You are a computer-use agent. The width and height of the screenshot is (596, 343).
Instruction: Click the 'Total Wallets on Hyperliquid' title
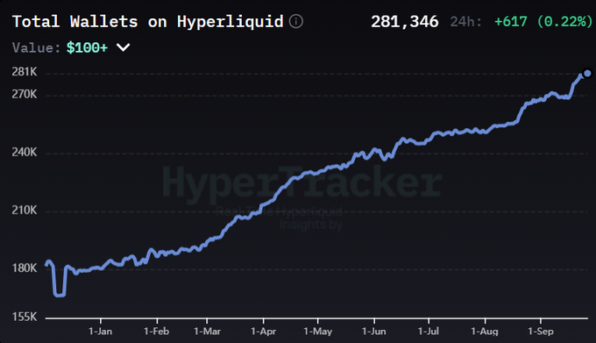tap(148, 22)
